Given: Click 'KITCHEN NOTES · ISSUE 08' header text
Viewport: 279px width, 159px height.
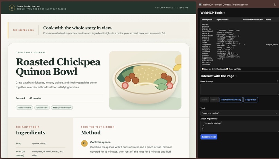Looking at the screenshot, I should [x=172, y=8].
